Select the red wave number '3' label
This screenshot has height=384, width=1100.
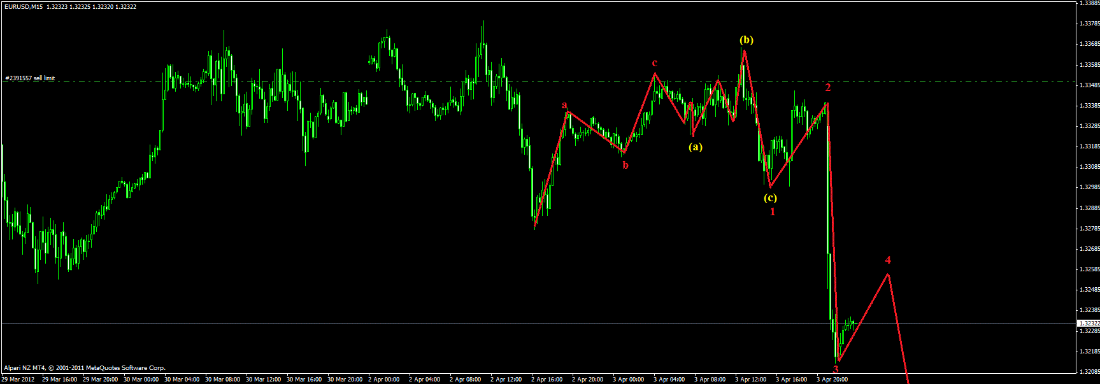click(836, 369)
